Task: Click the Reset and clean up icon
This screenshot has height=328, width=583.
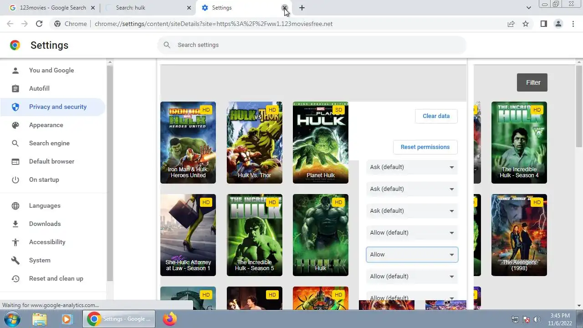Action: (15, 278)
